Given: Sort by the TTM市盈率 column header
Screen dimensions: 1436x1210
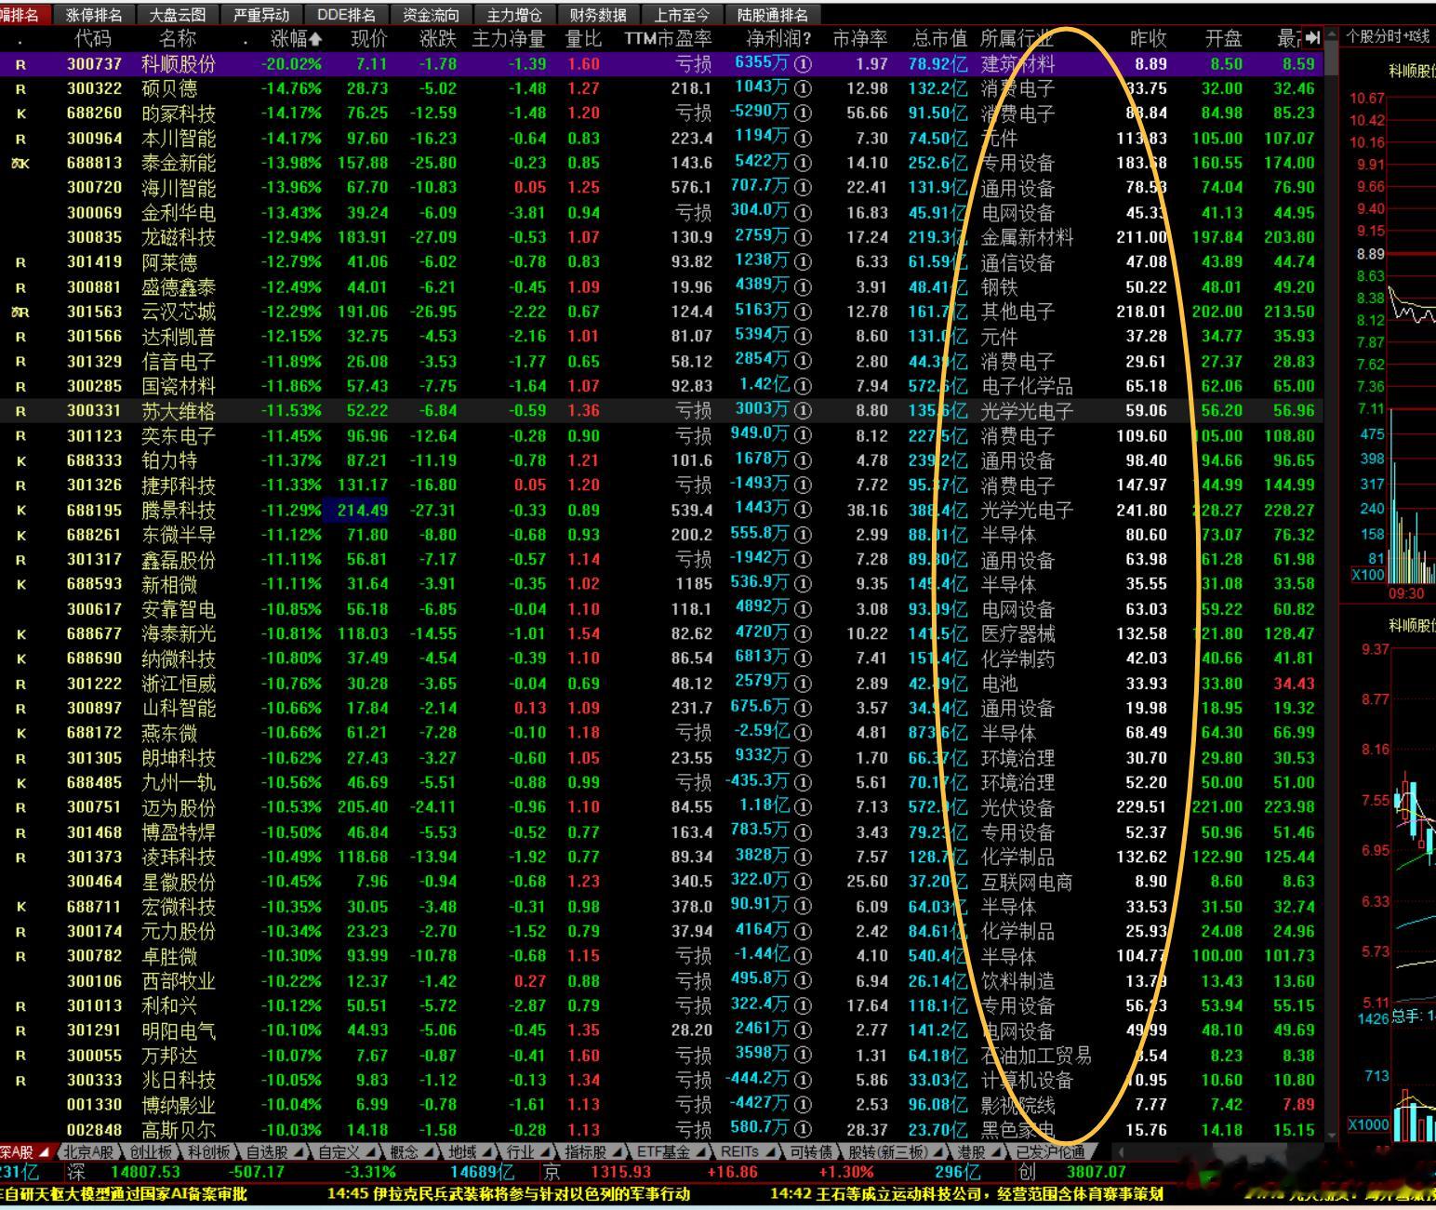Looking at the screenshot, I should click(x=668, y=39).
